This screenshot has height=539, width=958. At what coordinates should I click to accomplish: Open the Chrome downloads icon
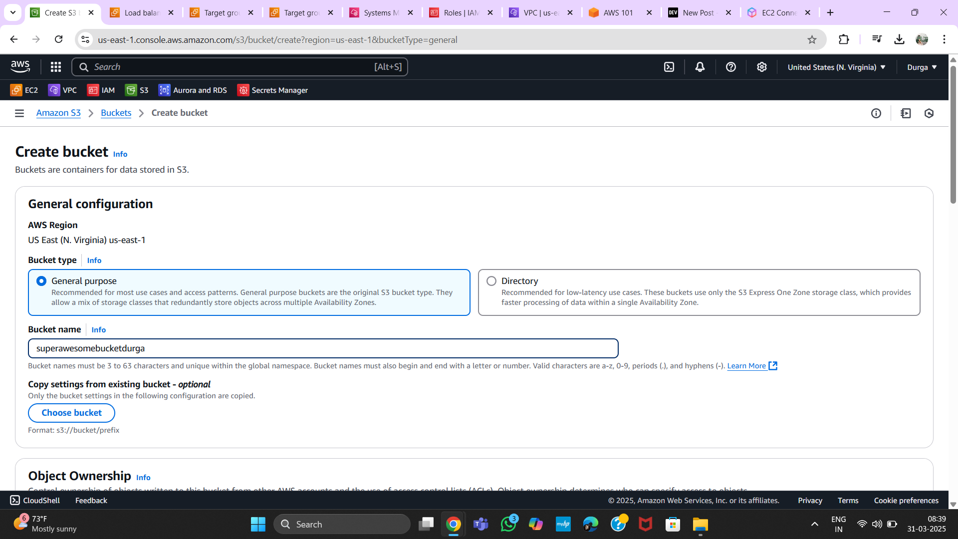[899, 39]
